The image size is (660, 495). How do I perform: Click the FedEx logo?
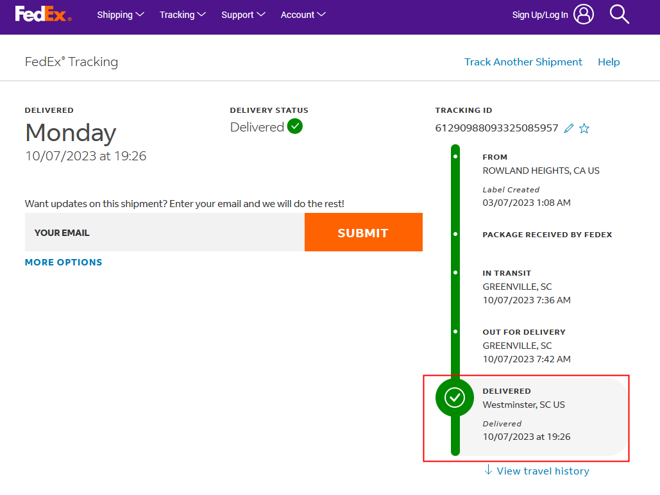point(43,14)
